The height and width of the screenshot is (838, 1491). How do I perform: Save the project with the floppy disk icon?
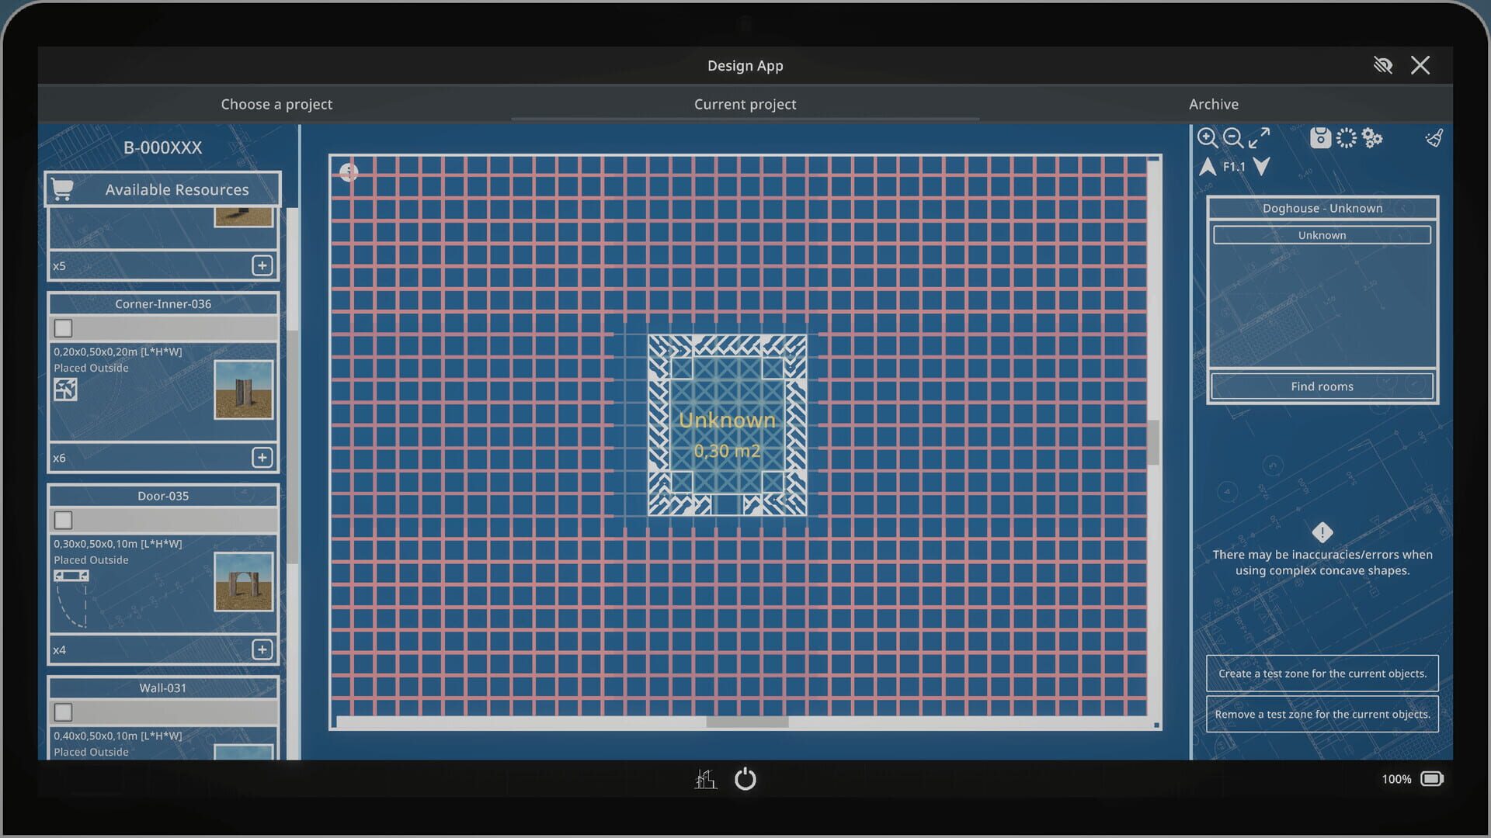[x=1320, y=138]
